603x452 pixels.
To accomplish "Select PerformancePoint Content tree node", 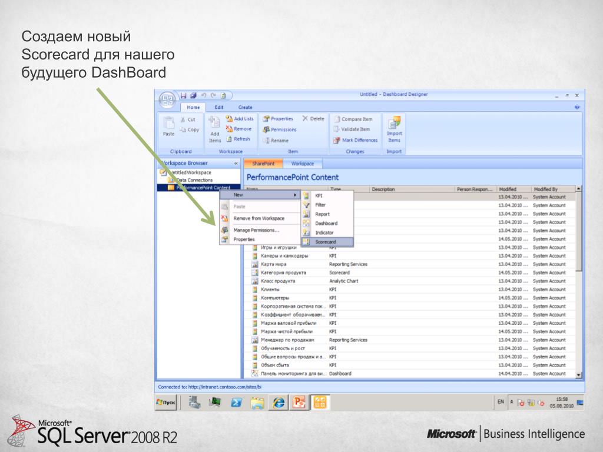I will point(199,188).
